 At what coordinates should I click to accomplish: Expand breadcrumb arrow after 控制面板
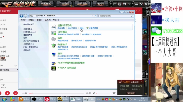pyautogui.click(x=44, y=16)
